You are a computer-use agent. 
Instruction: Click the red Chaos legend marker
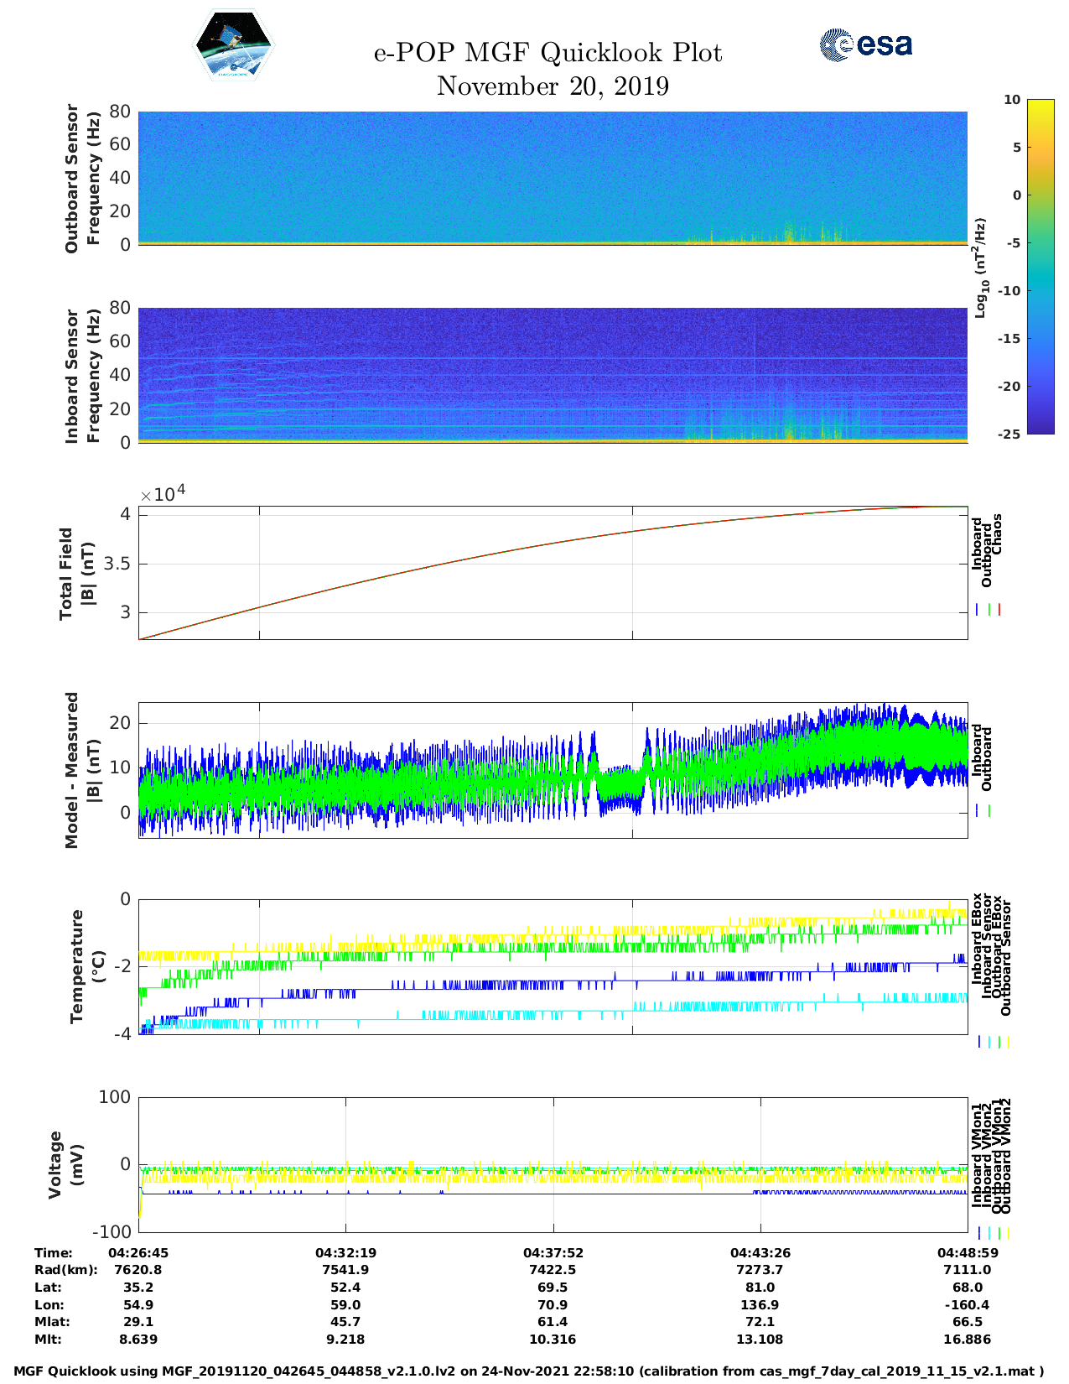(x=999, y=610)
